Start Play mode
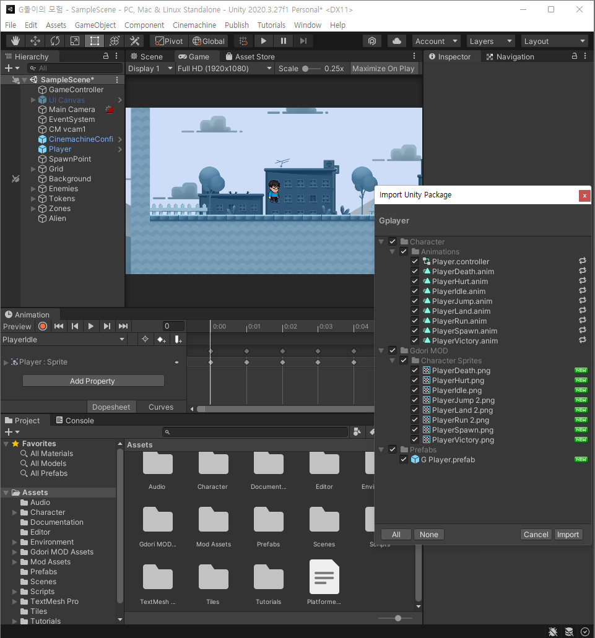Screen dimensions: 595x638 click(263, 41)
